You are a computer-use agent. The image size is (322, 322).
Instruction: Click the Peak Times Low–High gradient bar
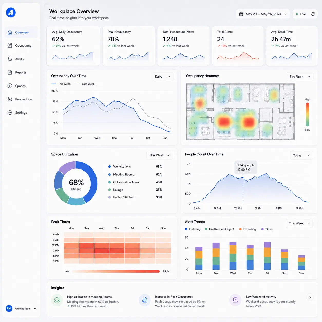pyautogui.click(x=116, y=271)
